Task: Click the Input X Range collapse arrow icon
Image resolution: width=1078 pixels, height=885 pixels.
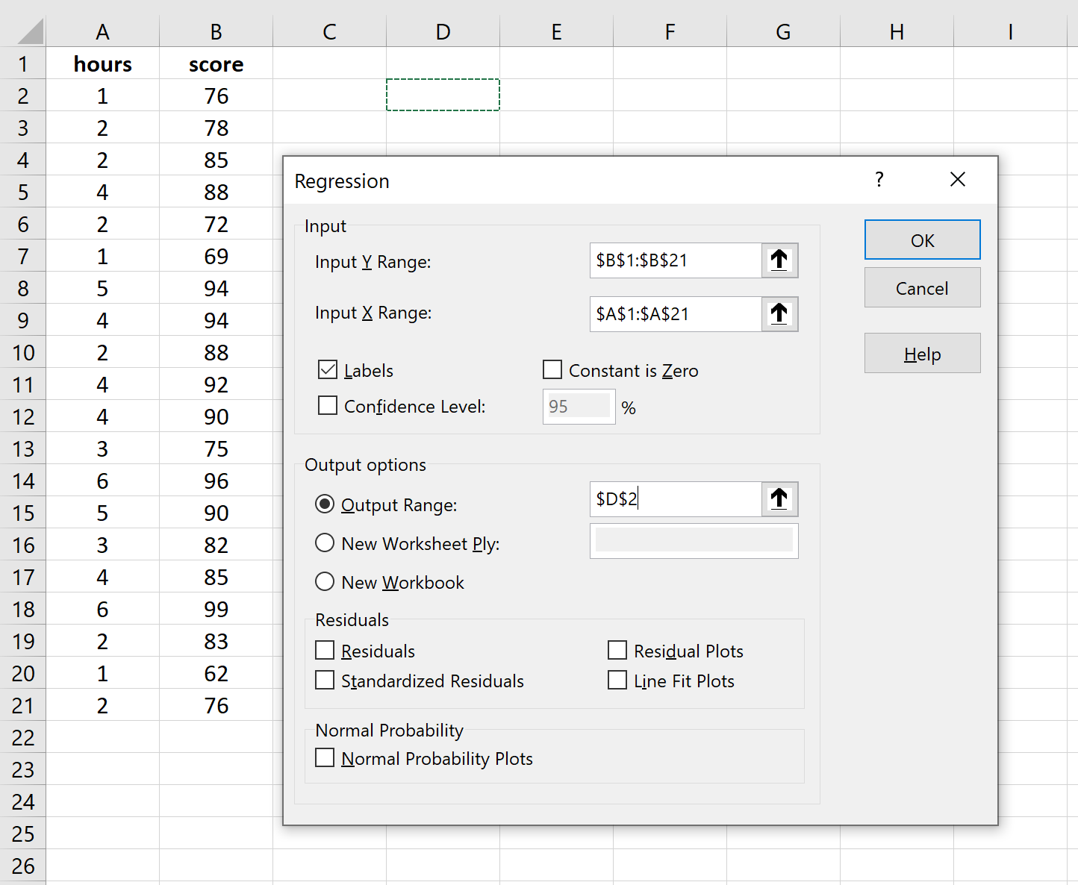Action: point(779,314)
